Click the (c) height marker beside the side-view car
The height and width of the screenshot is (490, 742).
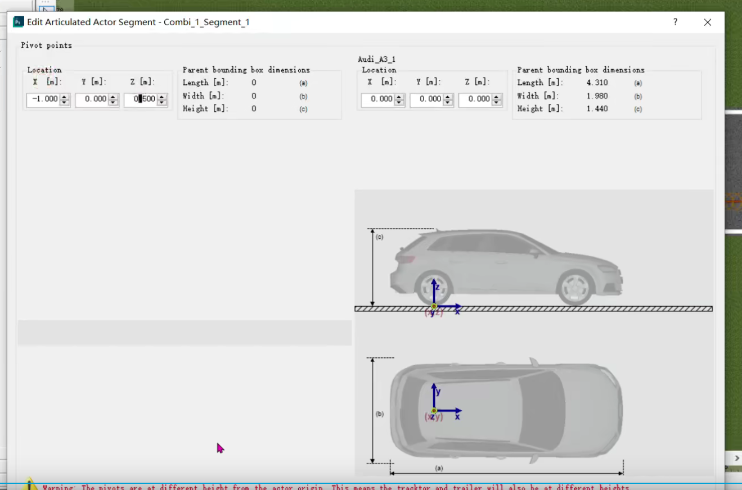pyautogui.click(x=380, y=237)
